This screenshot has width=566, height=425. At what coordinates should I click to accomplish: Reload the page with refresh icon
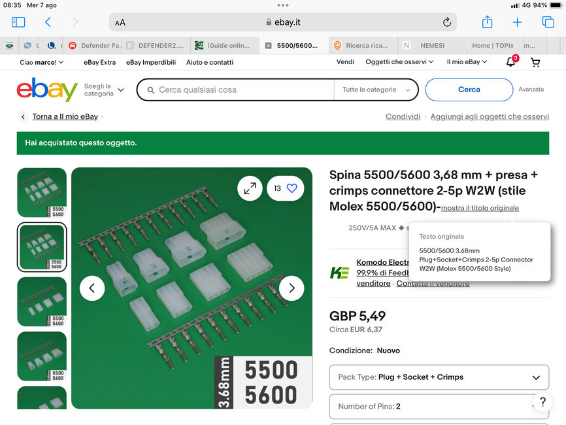[x=447, y=22]
